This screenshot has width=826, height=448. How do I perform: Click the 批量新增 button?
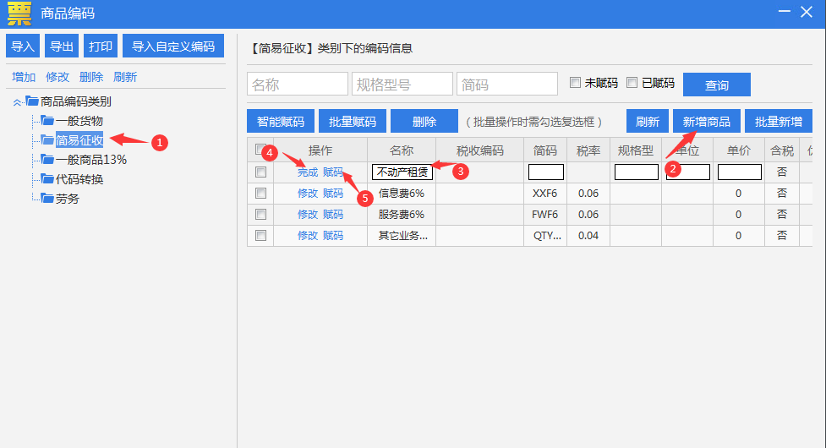[779, 121]
